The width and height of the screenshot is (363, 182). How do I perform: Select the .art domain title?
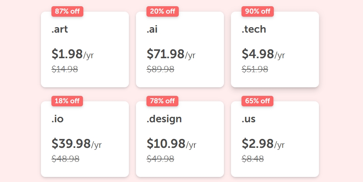(x=60, y=29)
